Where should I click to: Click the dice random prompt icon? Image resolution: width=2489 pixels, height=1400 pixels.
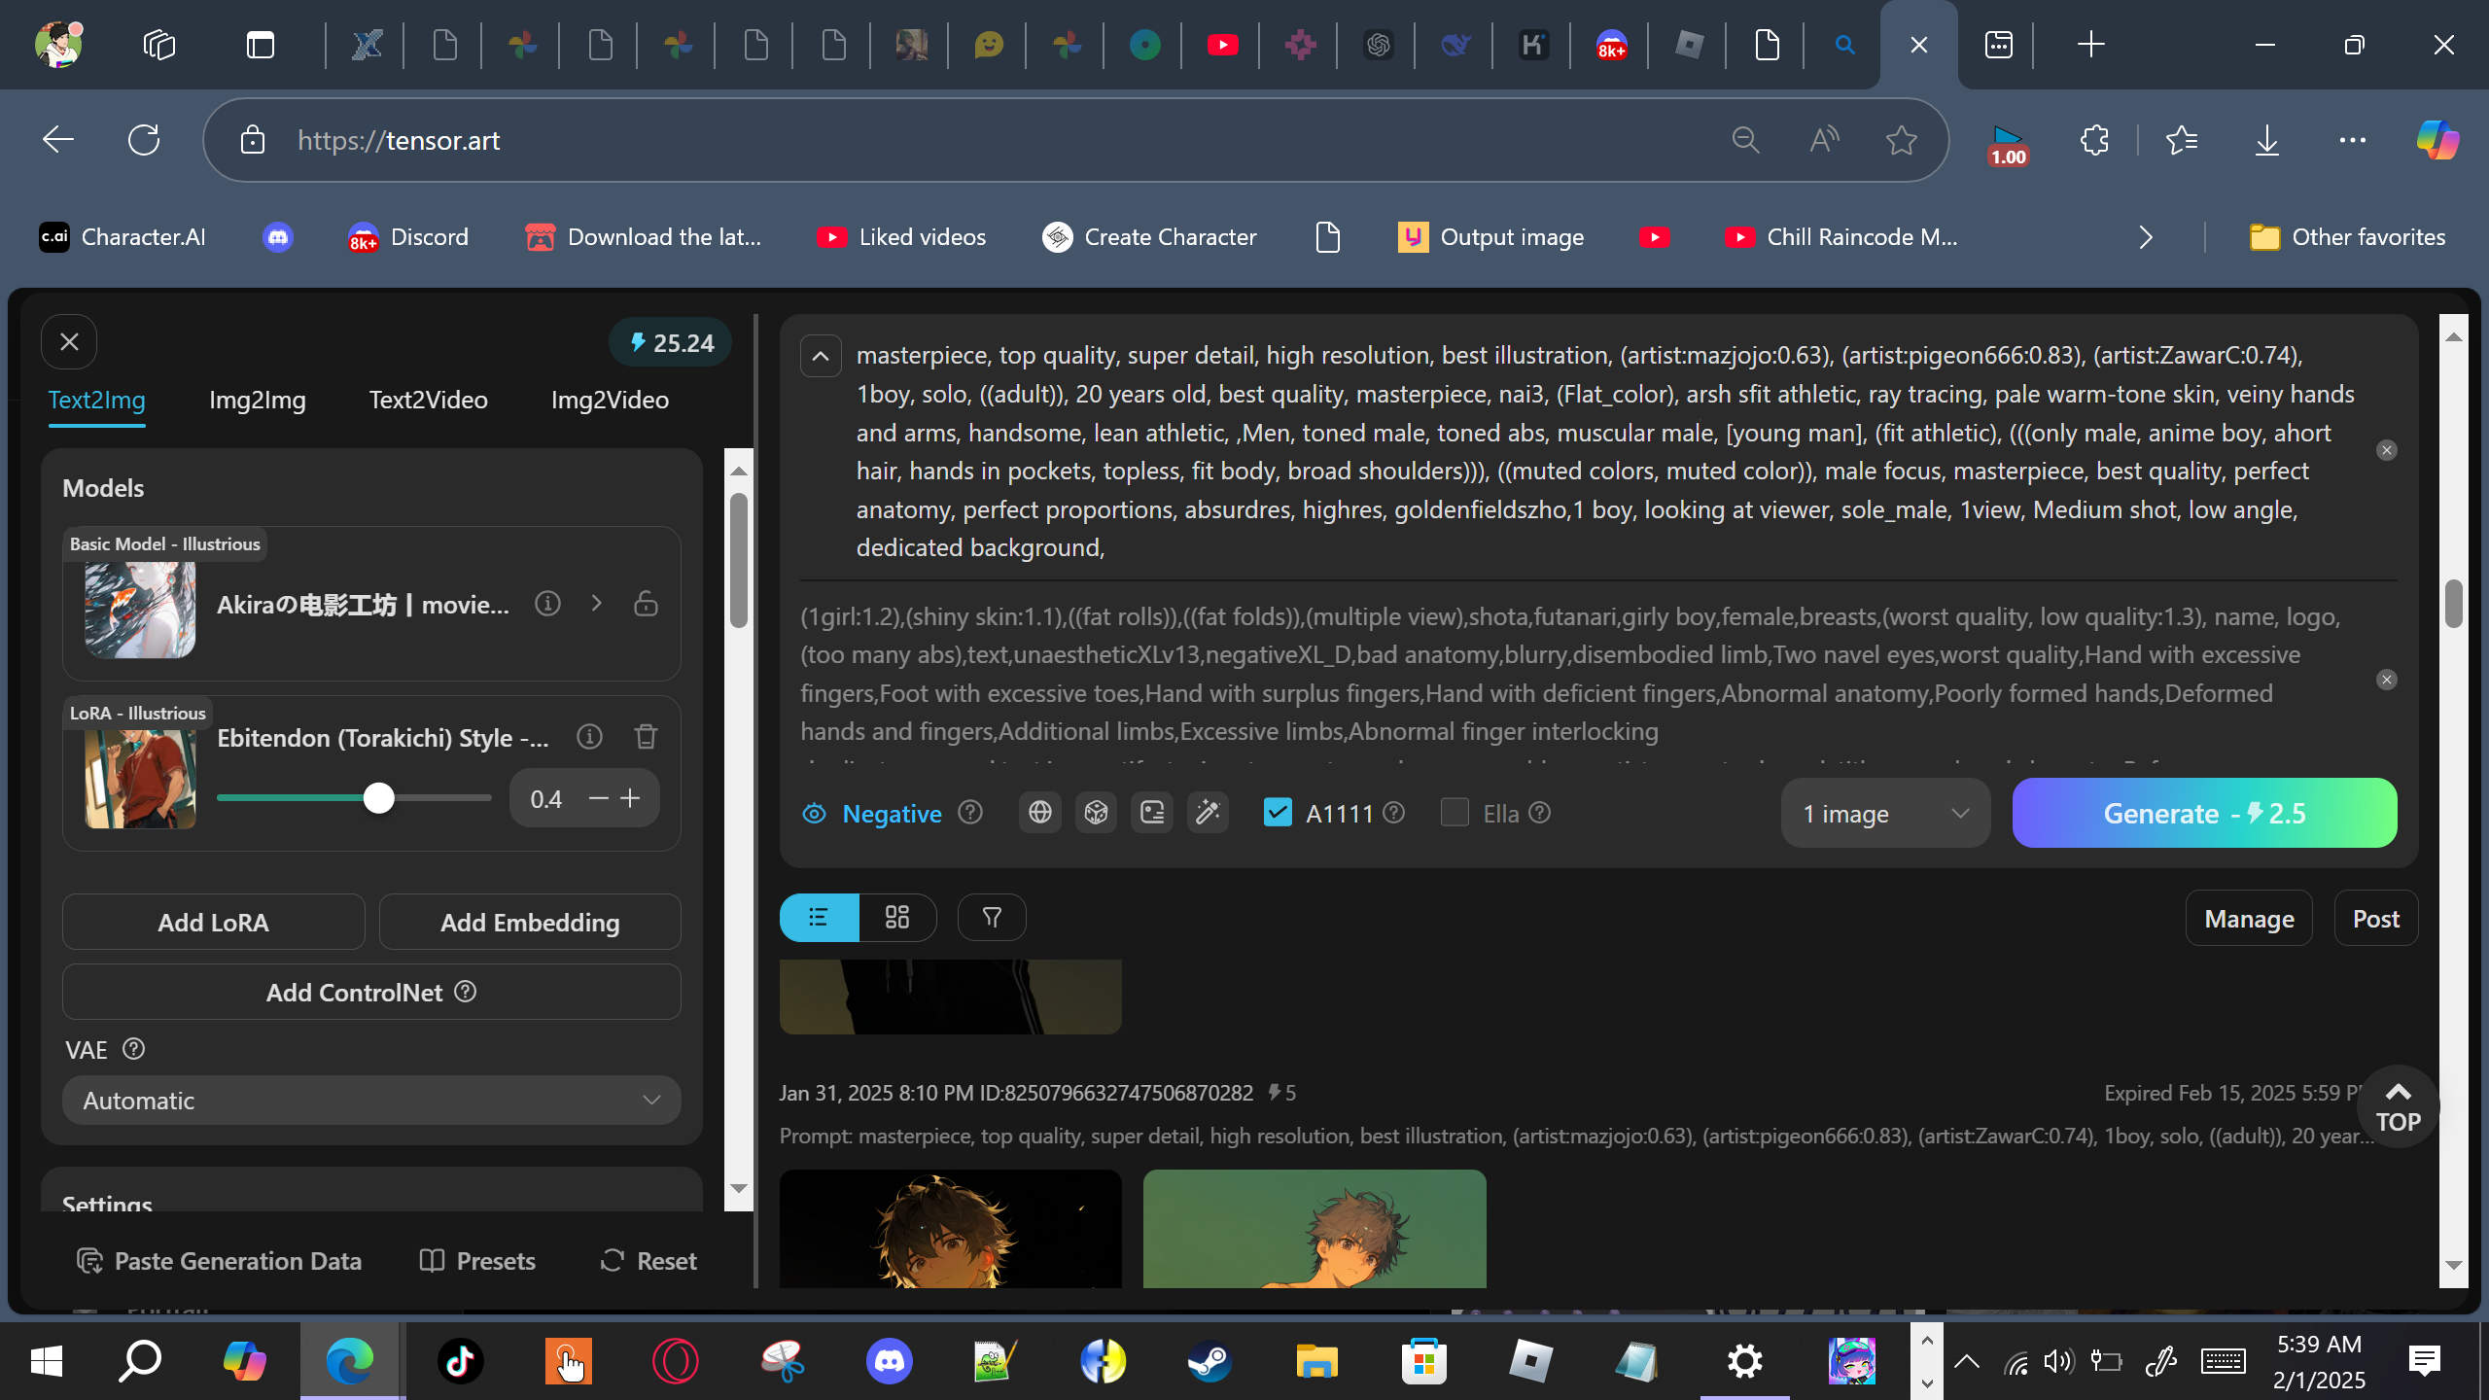[1096, 813]
